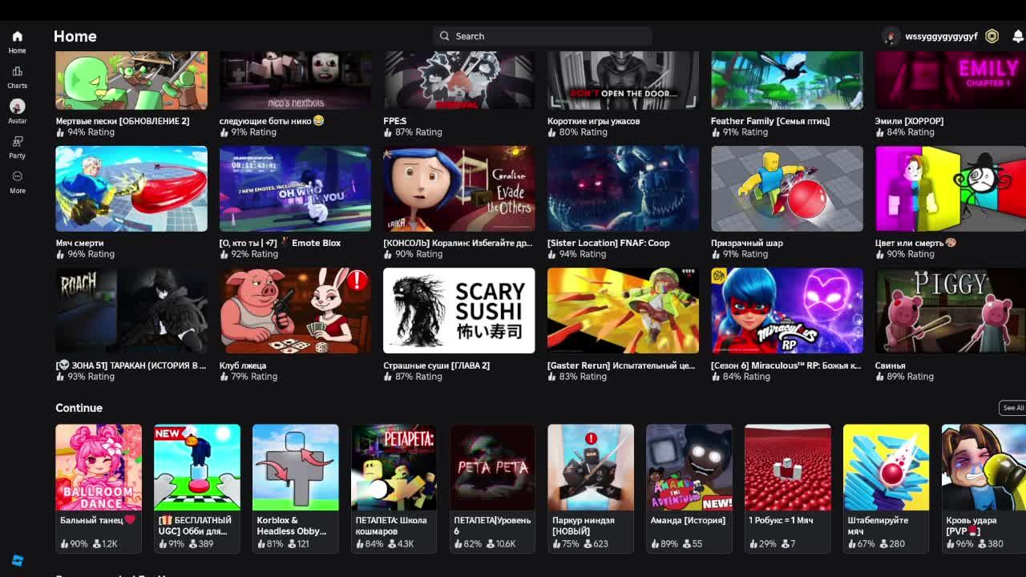The width and height of the screenshot is (1026, 577).
Task: Open Emily Chapter 1 game thumbnail
Action: (951, 80)
